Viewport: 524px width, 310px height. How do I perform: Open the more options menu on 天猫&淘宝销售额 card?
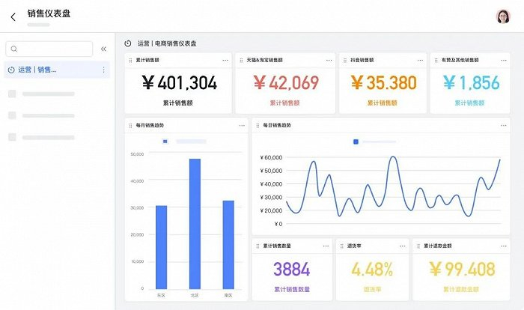(x=329, y=60)
